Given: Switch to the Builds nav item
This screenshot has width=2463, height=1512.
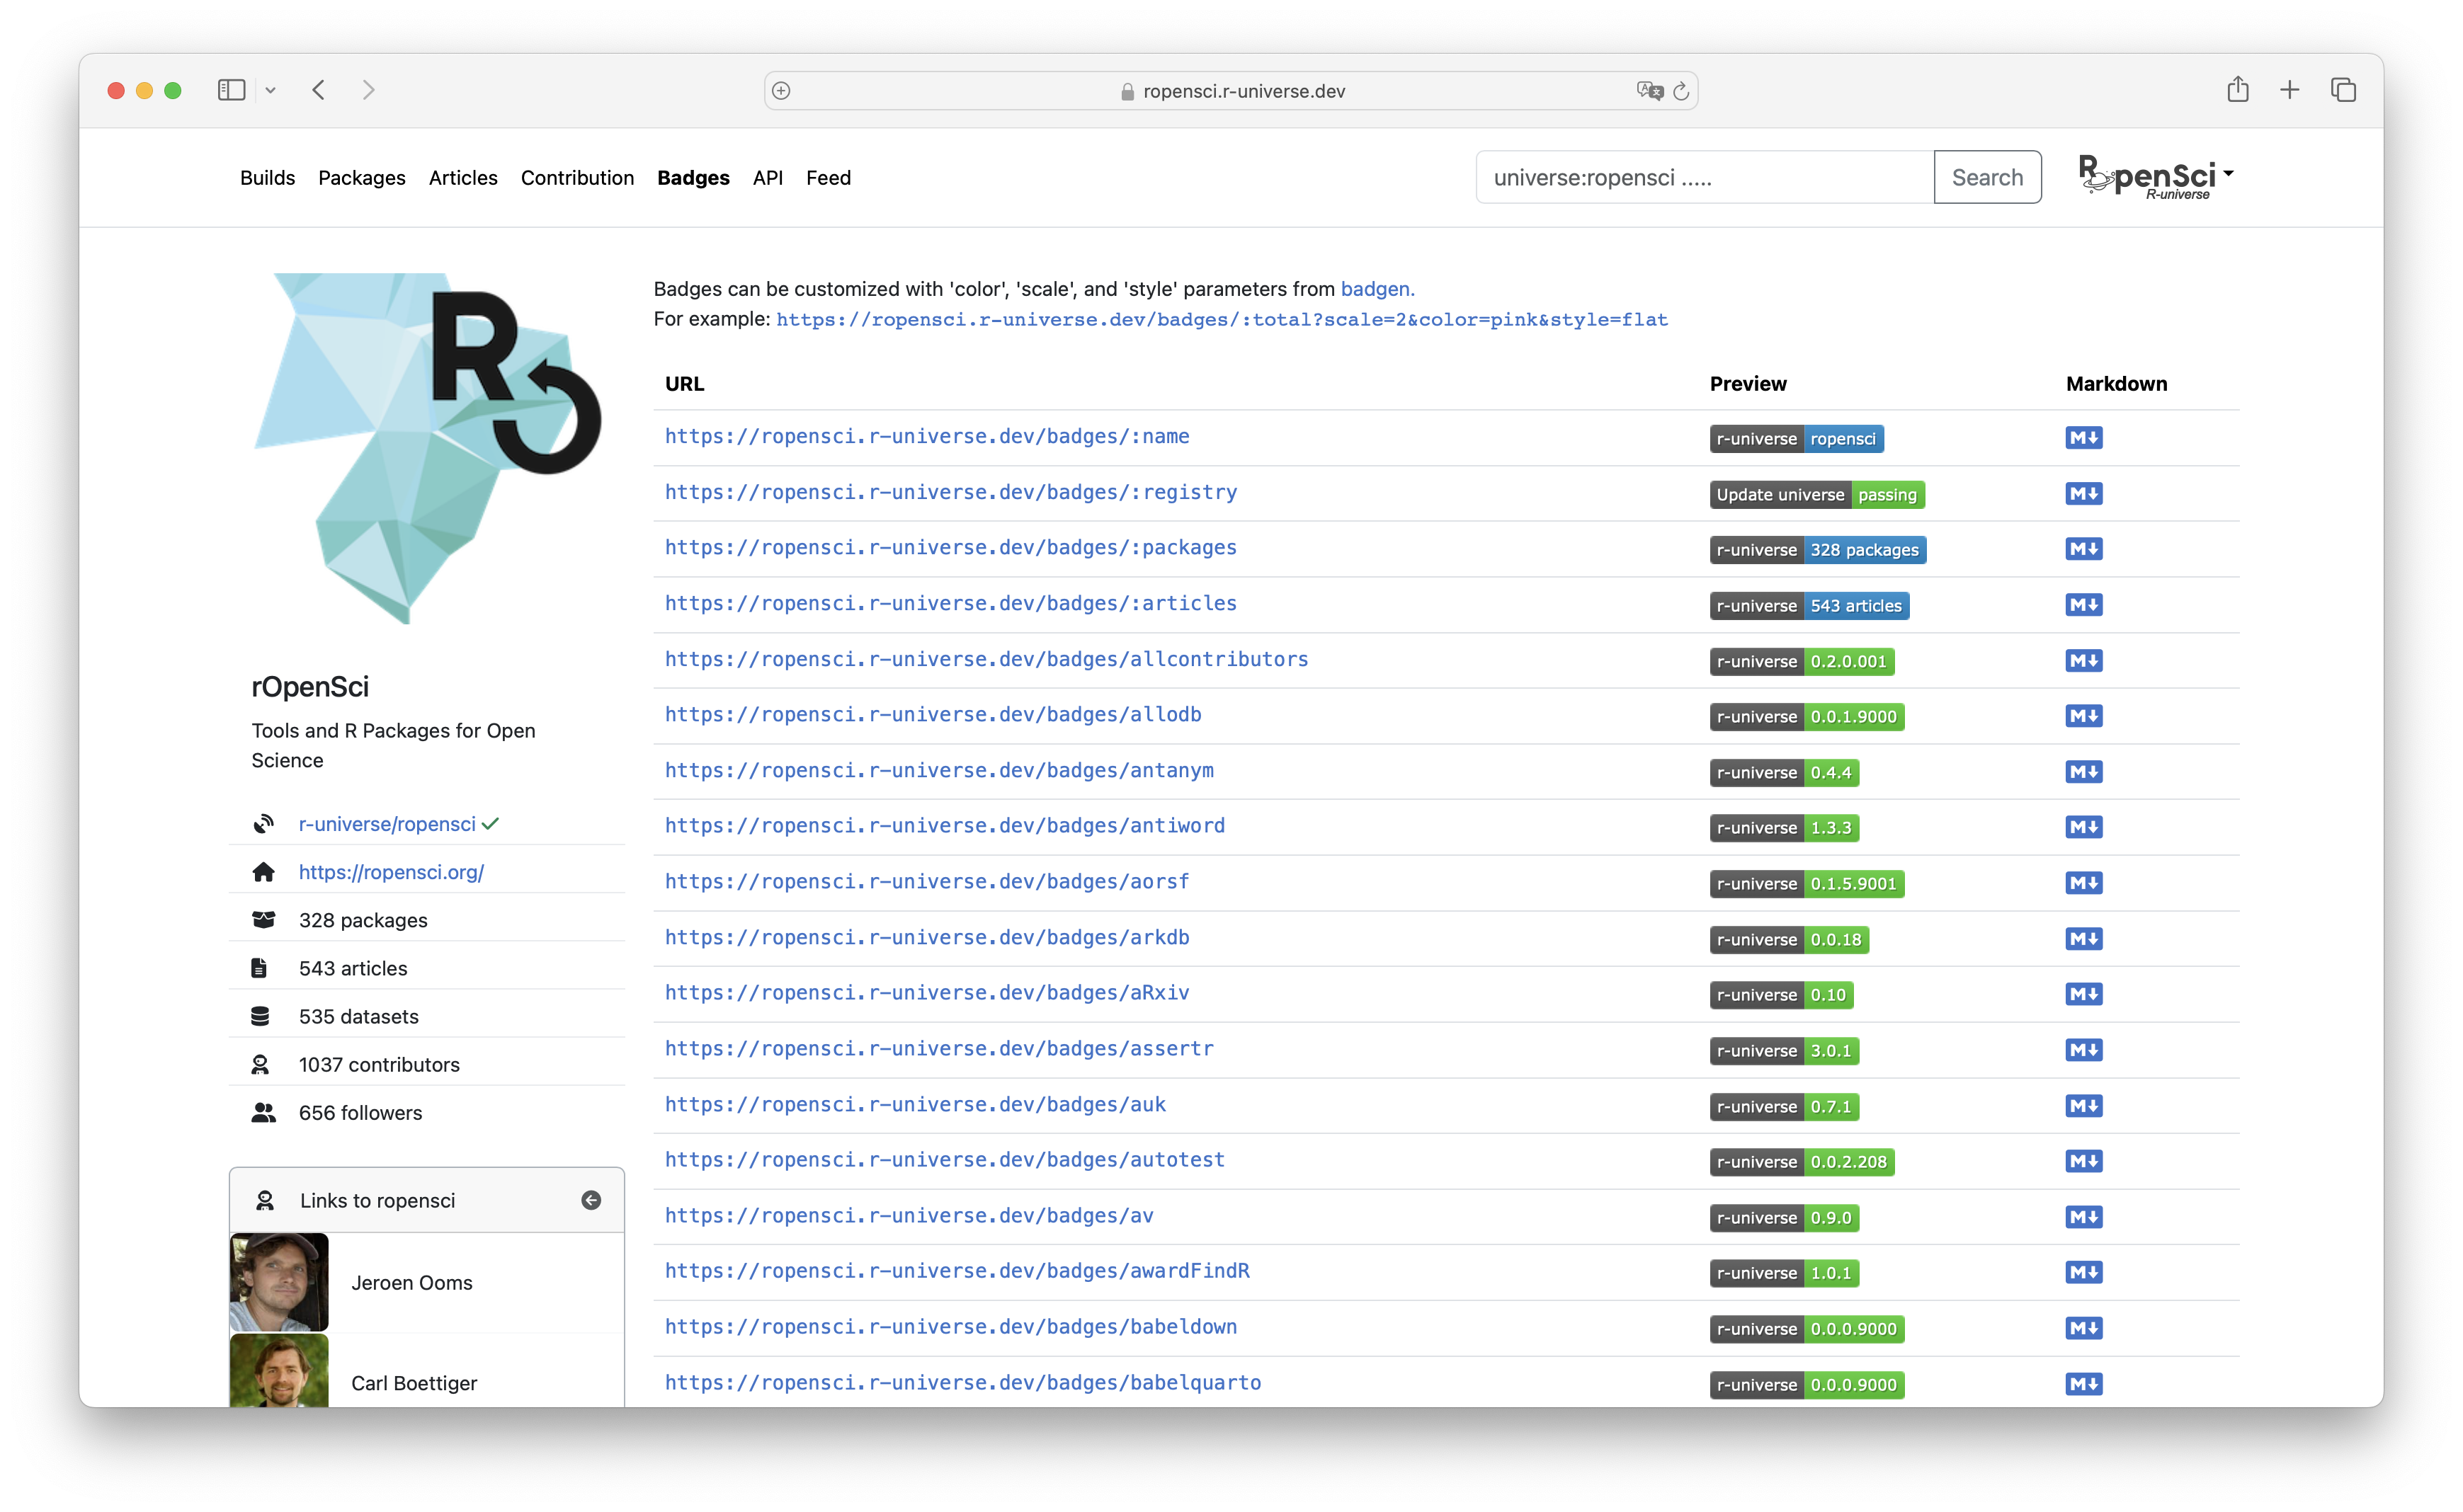Looking at the screenshot, I should click(267, 178).
